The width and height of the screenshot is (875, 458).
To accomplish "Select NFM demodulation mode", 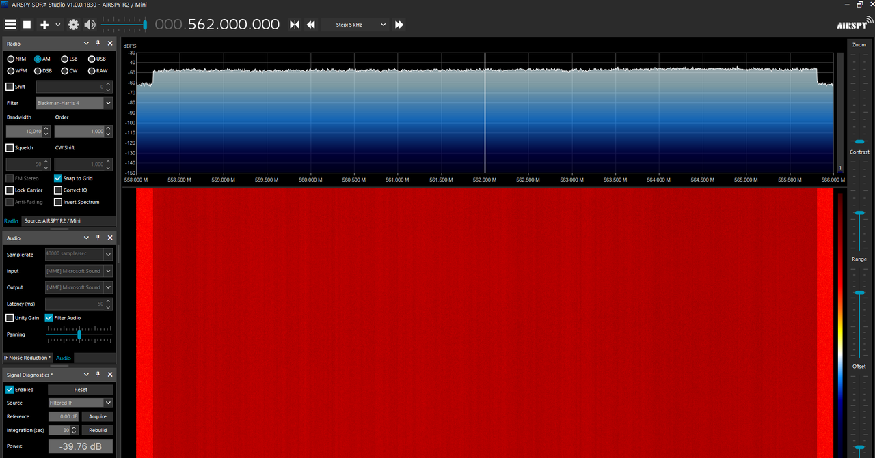I will tap(16, 59).
